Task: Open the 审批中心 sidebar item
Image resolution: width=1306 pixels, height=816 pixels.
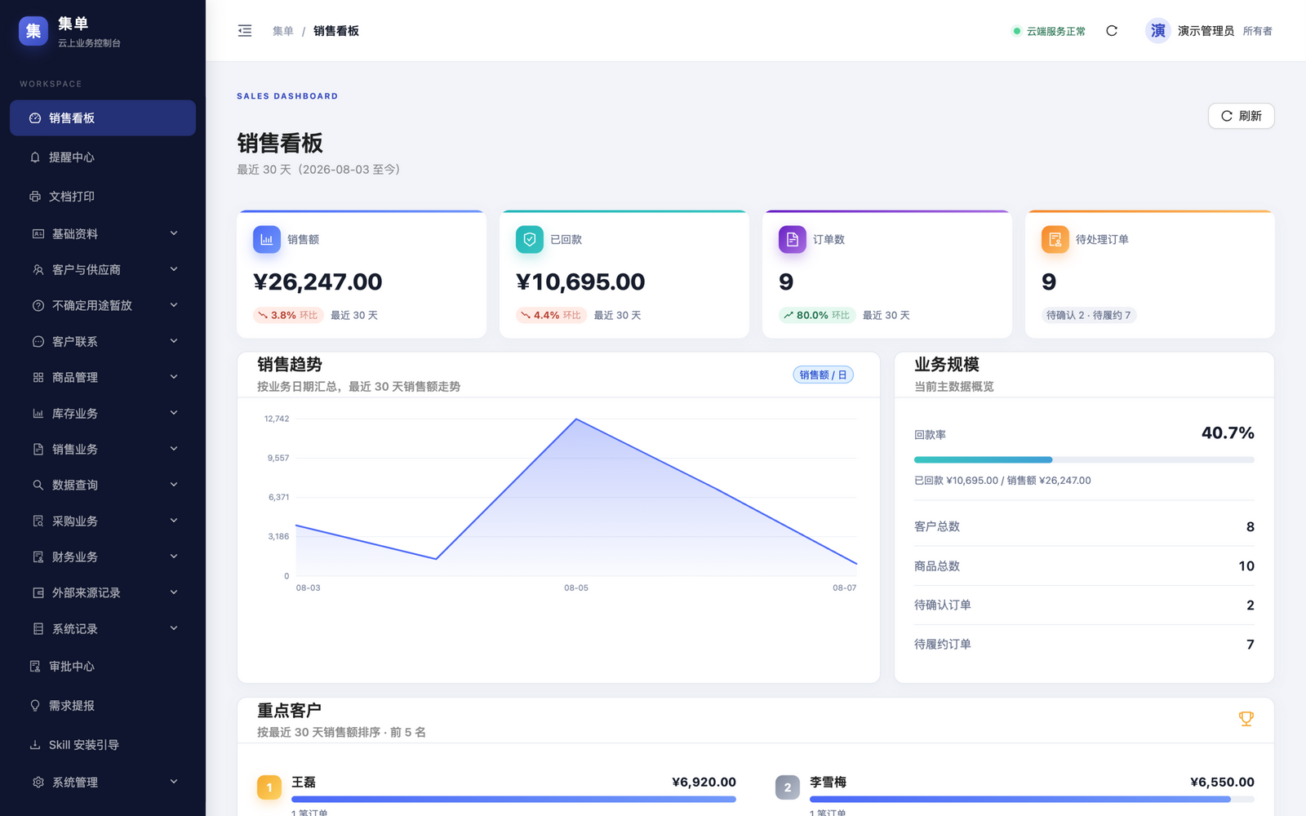Action: point(103,667)
